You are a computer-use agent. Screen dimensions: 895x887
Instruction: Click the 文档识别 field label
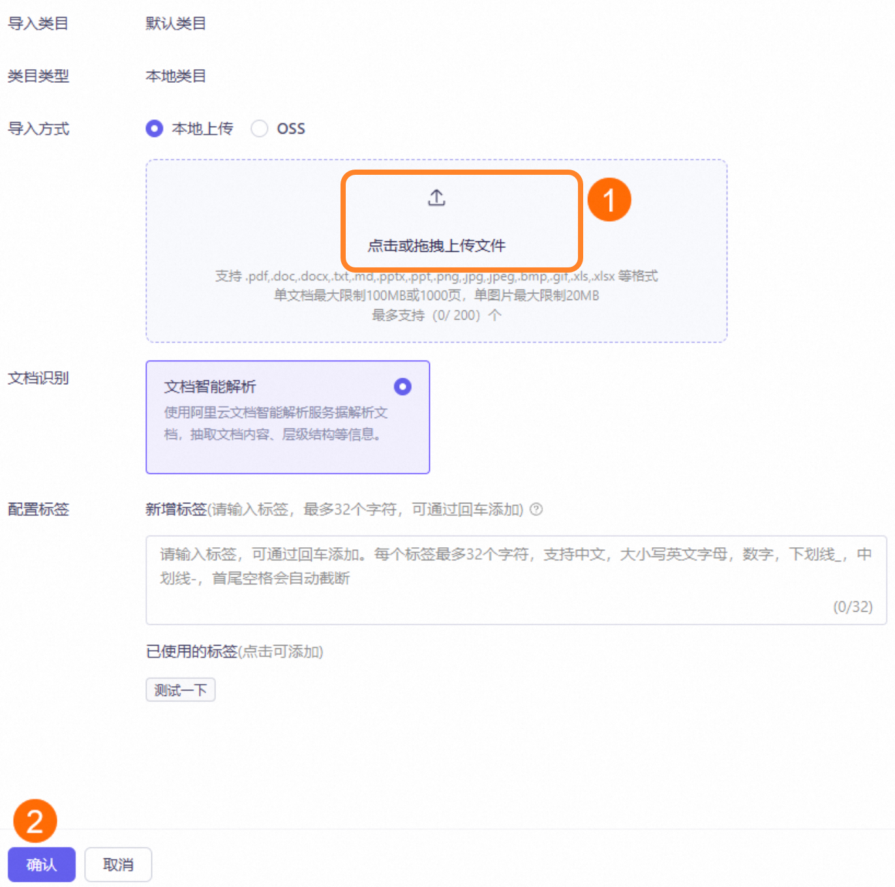pyautogui.click(x=38, y=378)
